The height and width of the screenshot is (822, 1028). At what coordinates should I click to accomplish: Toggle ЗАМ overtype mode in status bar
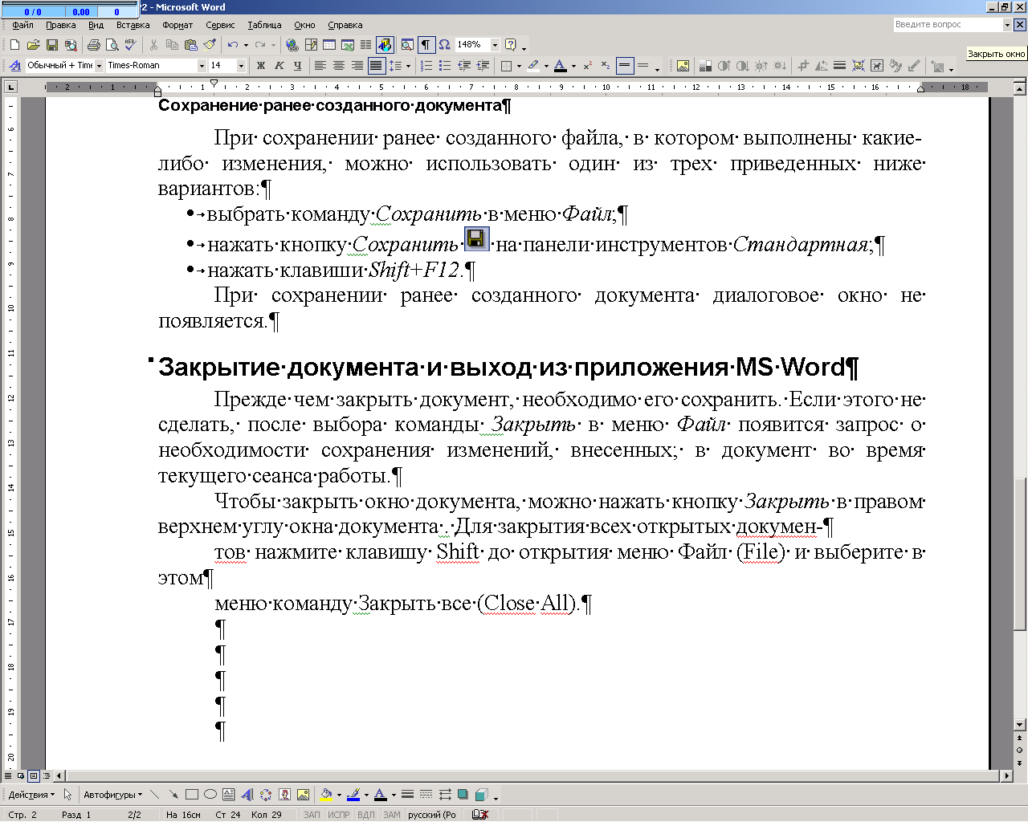[x=392, y=815]
